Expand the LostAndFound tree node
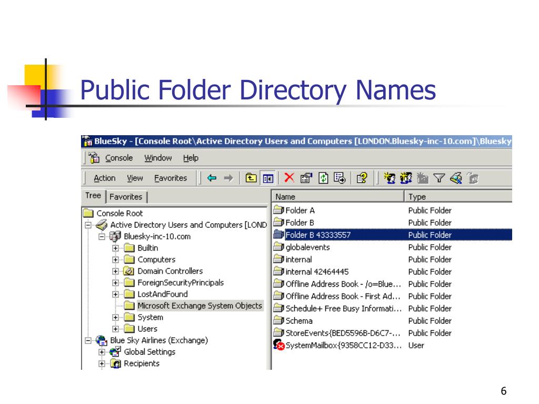539x404 pixels. click(115, 295)
